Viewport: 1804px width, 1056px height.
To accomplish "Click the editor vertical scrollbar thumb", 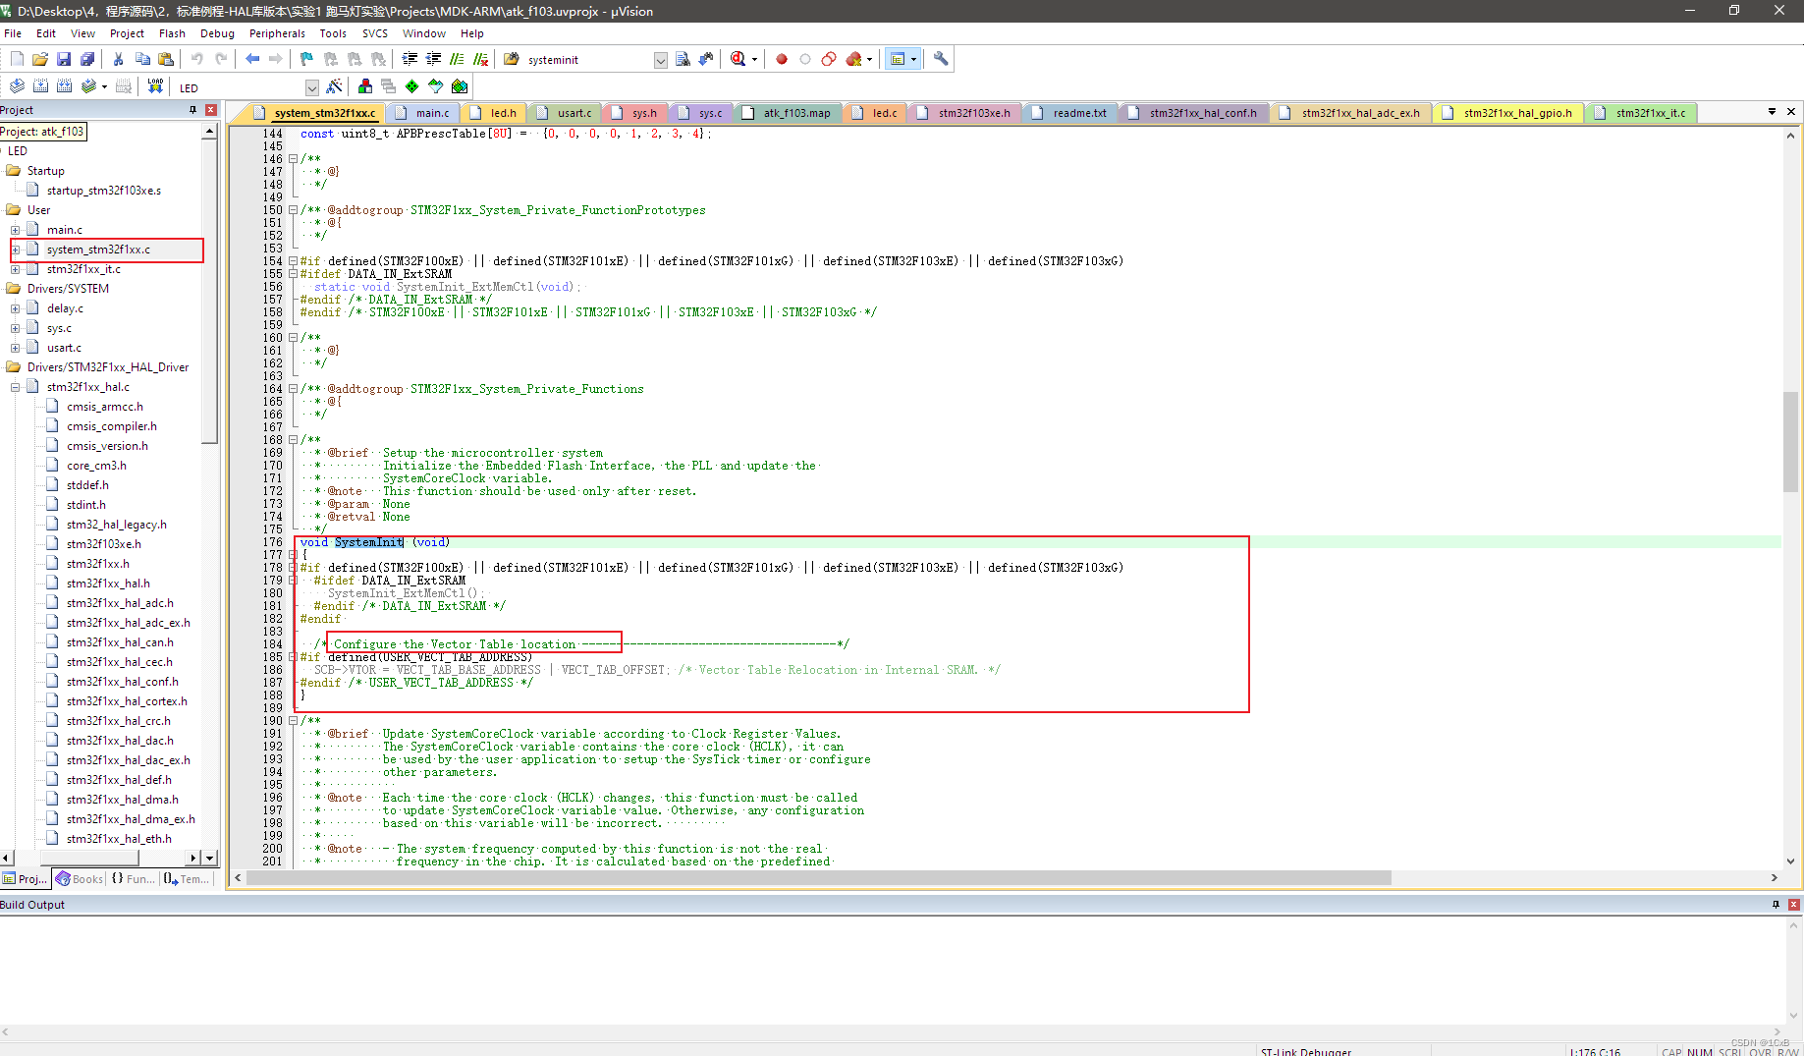I will 1791,441.
